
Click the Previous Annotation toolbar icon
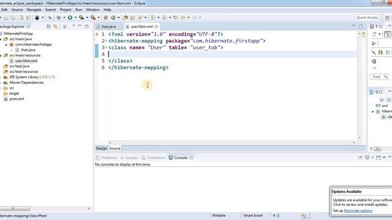[x=164, y=18]
